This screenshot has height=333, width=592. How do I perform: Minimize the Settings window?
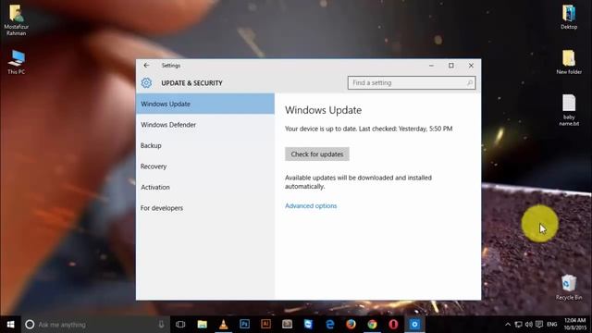[x=431, y=66]
